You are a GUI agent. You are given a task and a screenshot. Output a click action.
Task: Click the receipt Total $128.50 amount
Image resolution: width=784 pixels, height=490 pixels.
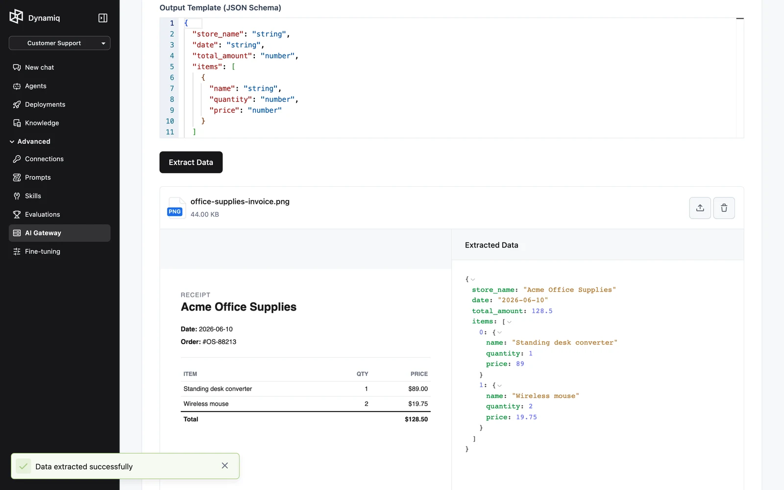[416, 419]
